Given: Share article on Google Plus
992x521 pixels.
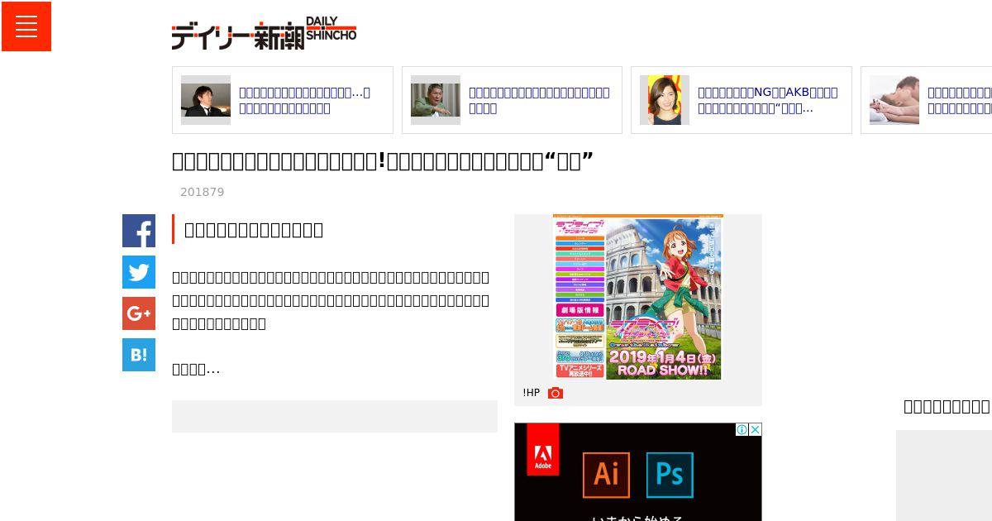Looking at the screenshot, I should pos(139,313).
